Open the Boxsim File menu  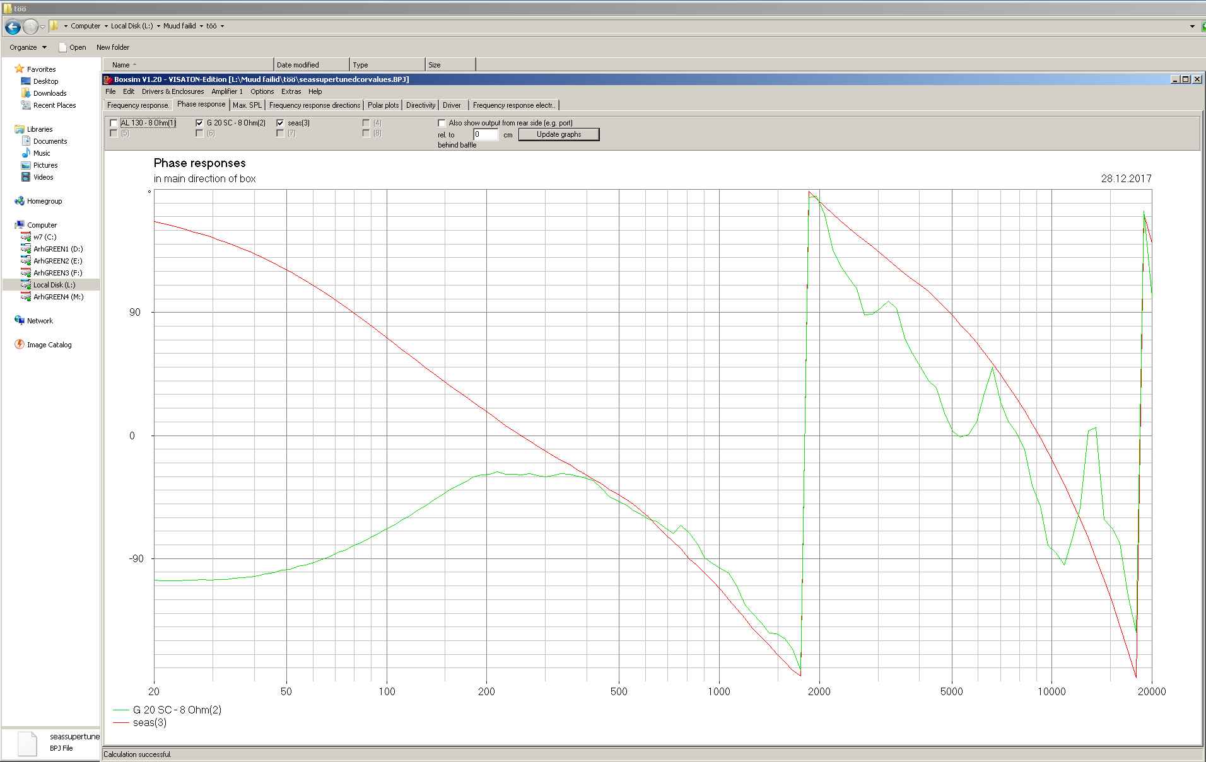click(x=110, y=91)
